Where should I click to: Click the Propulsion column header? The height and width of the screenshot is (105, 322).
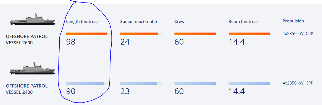click(x=293, y=21)
